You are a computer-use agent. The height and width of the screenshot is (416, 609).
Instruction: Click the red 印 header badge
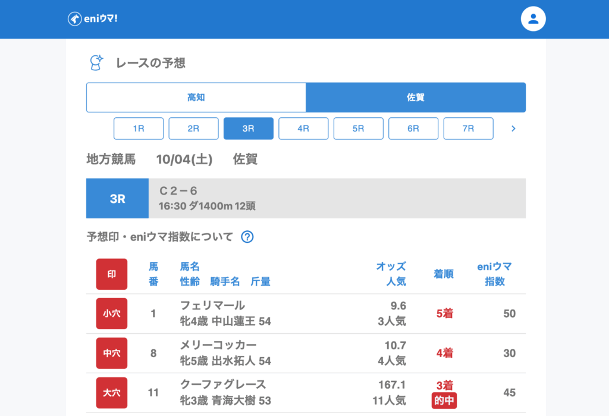pyautogui.click(x=112, y=274)
